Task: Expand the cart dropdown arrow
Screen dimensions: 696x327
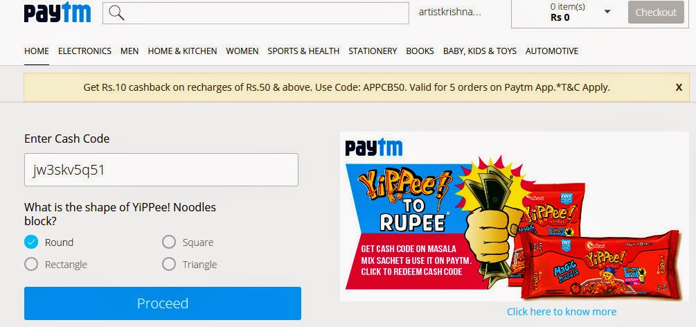Action: click(607, 12)
